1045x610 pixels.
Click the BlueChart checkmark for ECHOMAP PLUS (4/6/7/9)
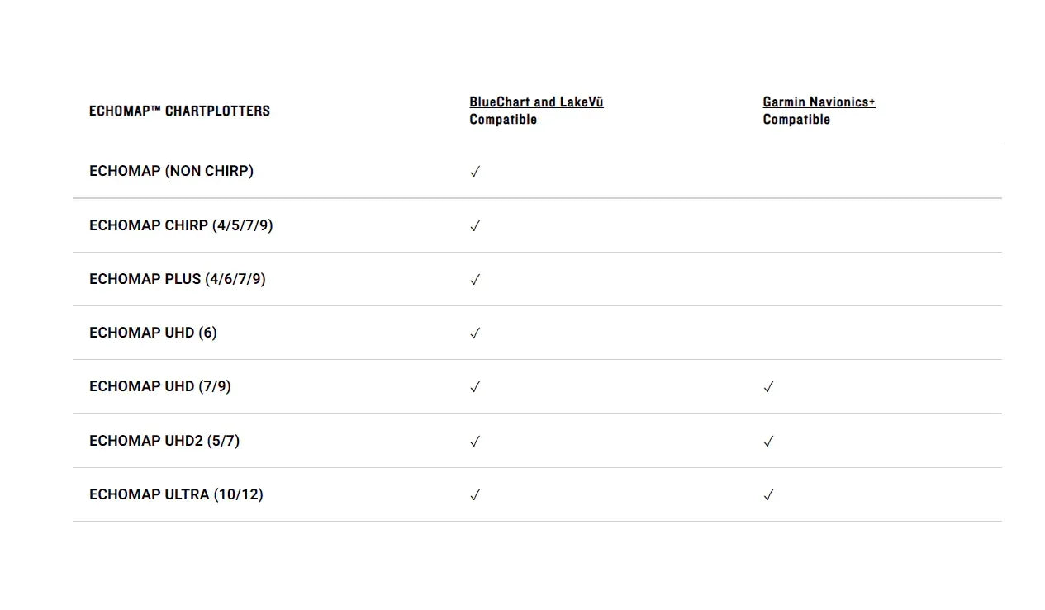point(475,280)
